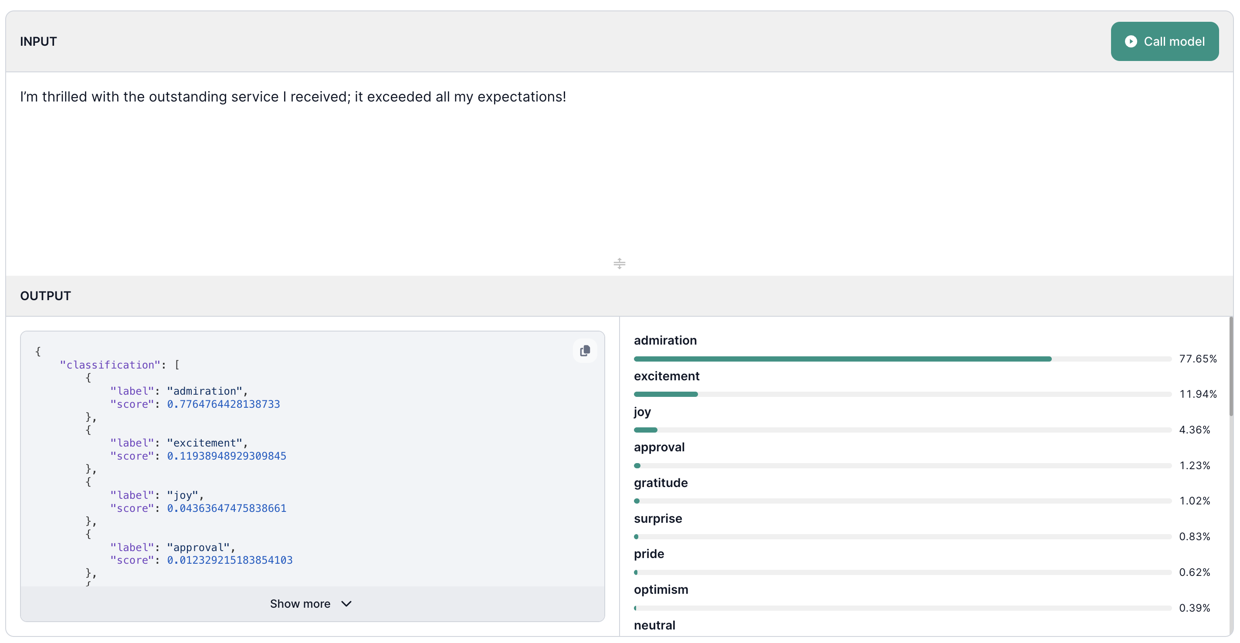Select the OUTPUT section header
Viewport: 1240px width, 643px height.
click(45, 295)
